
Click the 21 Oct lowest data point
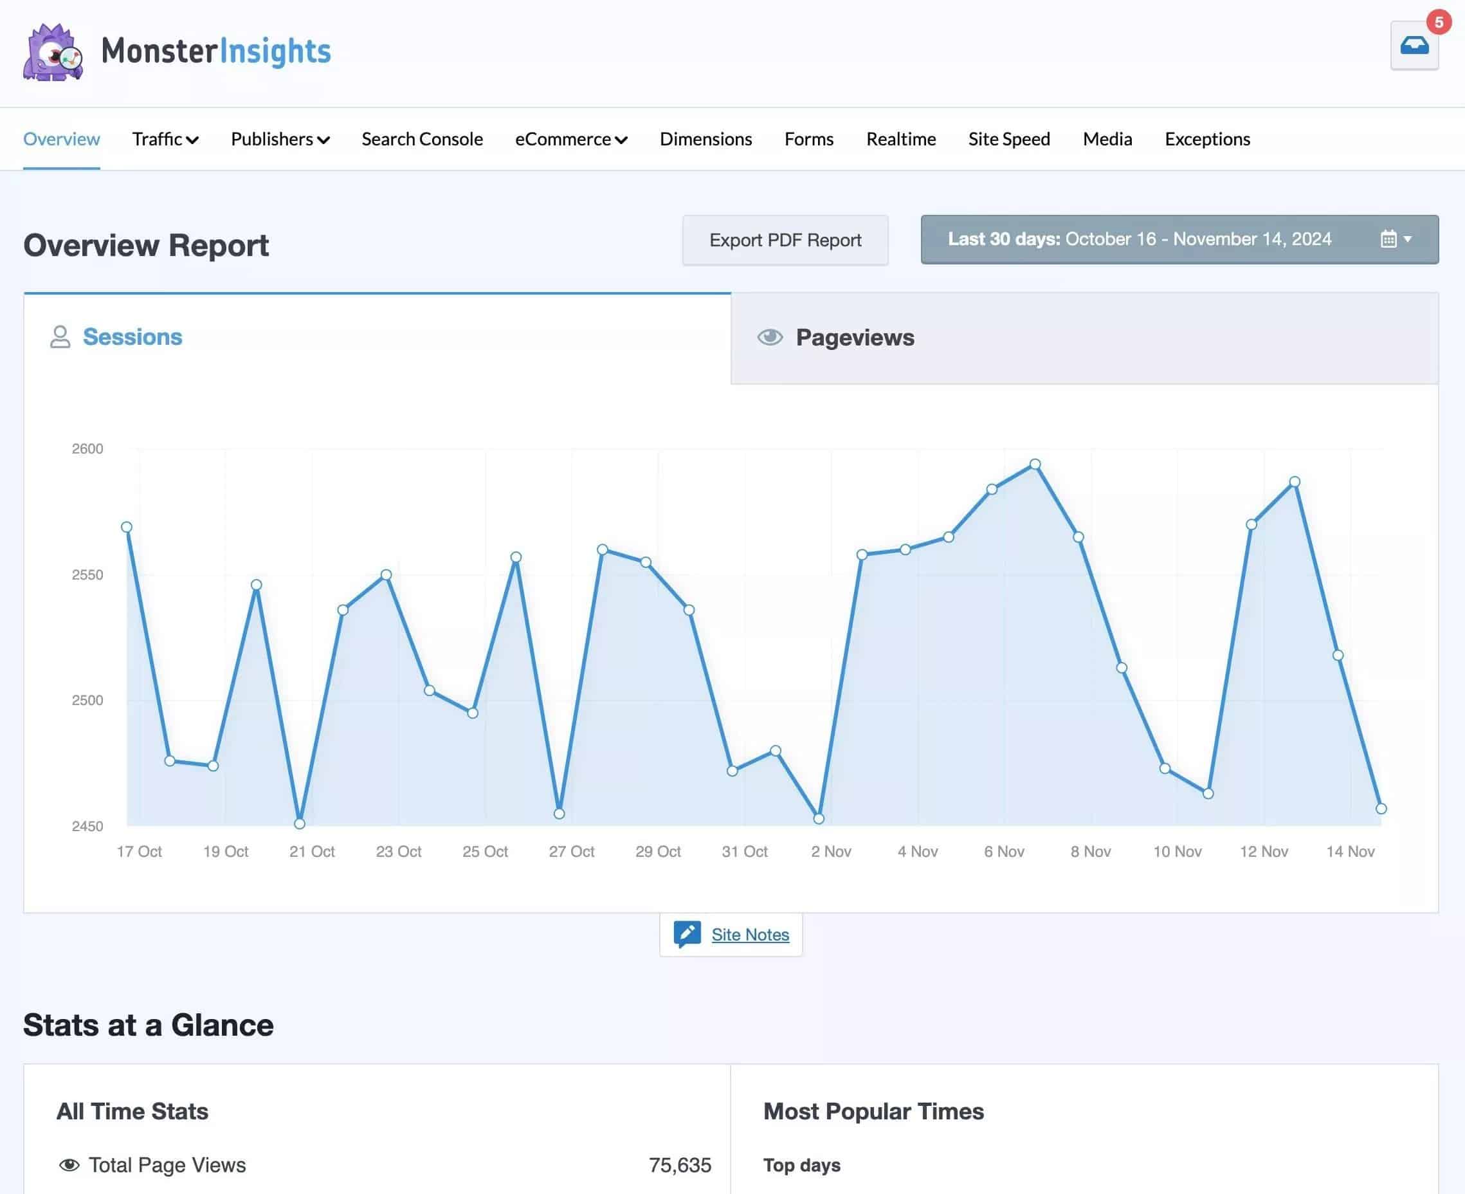pyautogui.click(x=299, y=823)
